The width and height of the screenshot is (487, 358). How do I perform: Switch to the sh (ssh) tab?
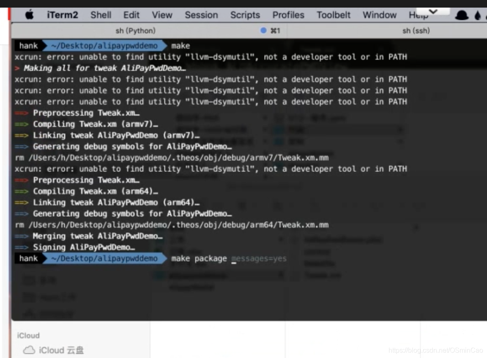click(416, 31)
